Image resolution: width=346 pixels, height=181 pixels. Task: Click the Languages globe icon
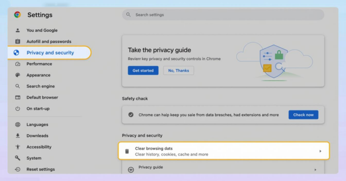point(18,125)
